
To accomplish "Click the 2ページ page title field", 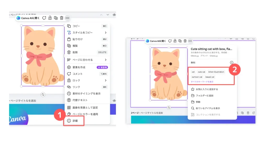I will pos(152,113).
